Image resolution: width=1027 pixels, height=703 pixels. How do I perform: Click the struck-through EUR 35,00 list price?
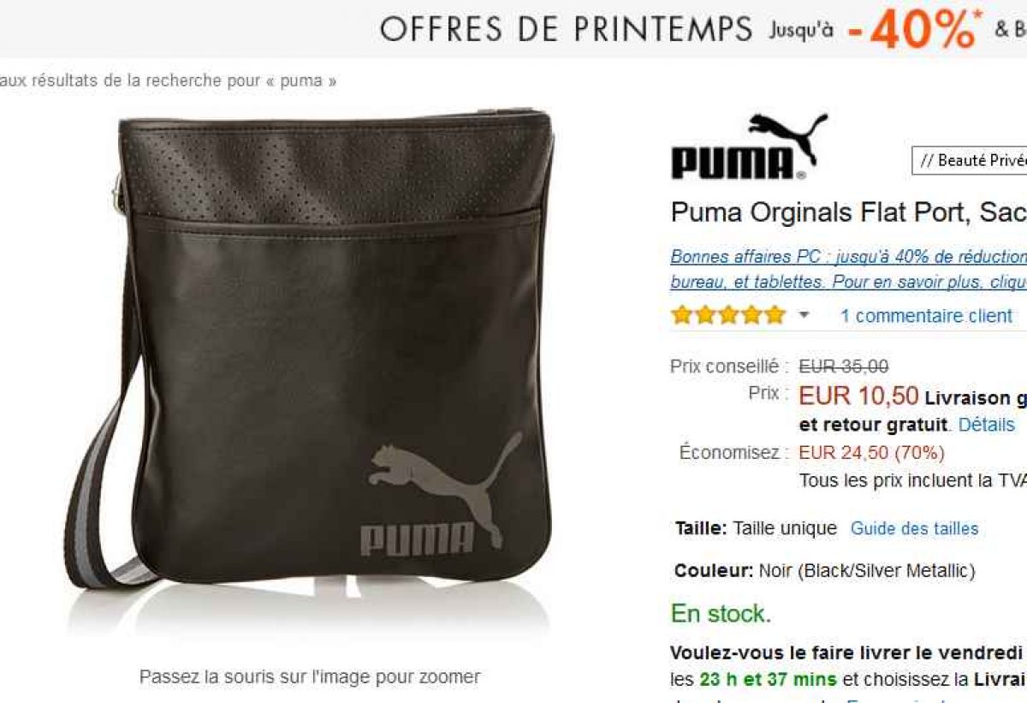[x=844, y=366]
